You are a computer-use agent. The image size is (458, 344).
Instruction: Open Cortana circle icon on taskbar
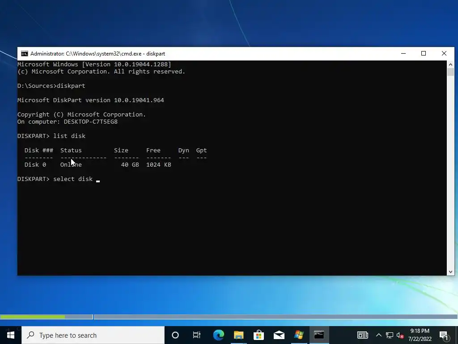pyautogui.click(x=175, y=335)
